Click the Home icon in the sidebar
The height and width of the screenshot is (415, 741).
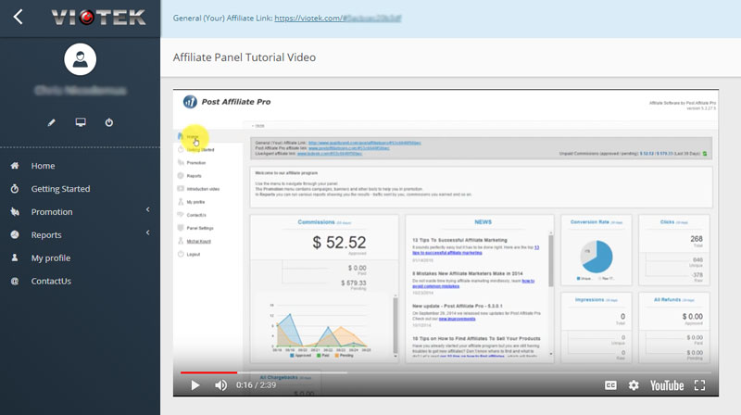pyautogui.click(x=15, y=166)
